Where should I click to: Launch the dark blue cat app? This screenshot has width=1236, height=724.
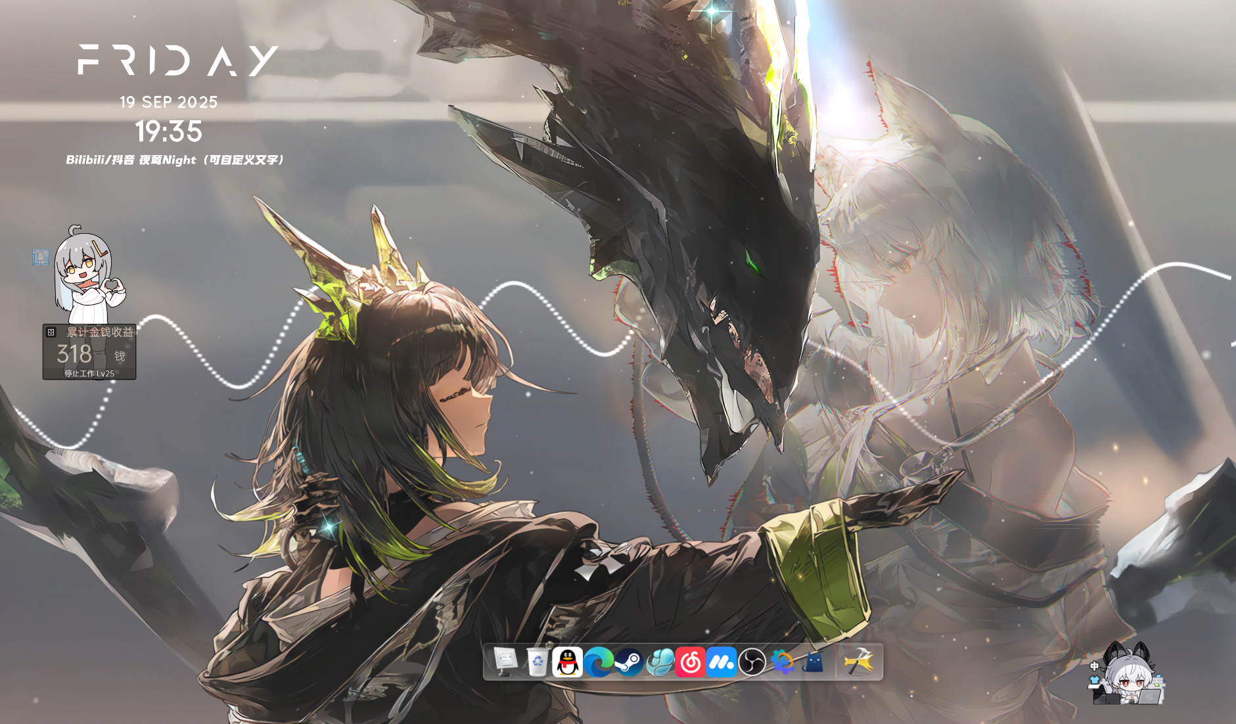tap(813, 662)
